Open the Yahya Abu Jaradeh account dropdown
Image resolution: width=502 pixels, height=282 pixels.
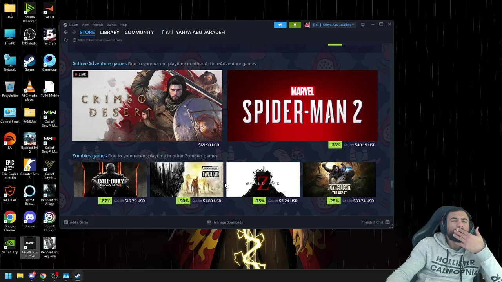334,25
